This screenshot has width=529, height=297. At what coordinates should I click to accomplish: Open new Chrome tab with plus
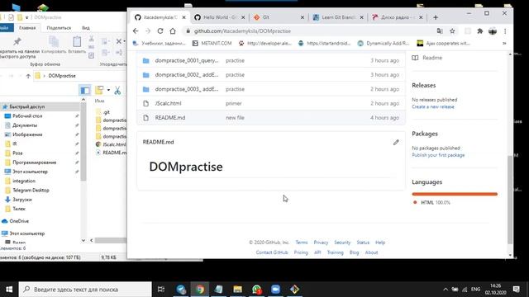(436, 17)
